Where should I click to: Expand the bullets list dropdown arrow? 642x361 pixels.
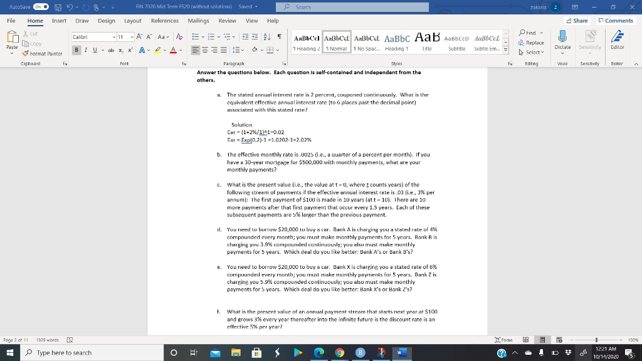click(203, 37)
